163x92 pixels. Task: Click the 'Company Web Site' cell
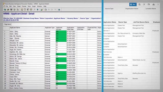click(139, 33)
